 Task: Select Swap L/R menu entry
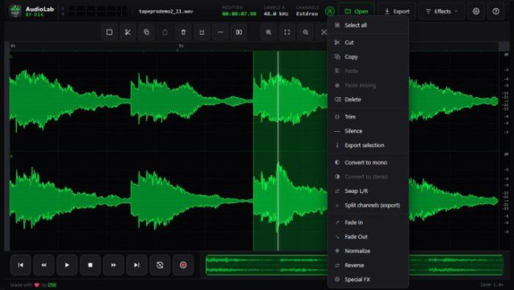tap(368, 191)
